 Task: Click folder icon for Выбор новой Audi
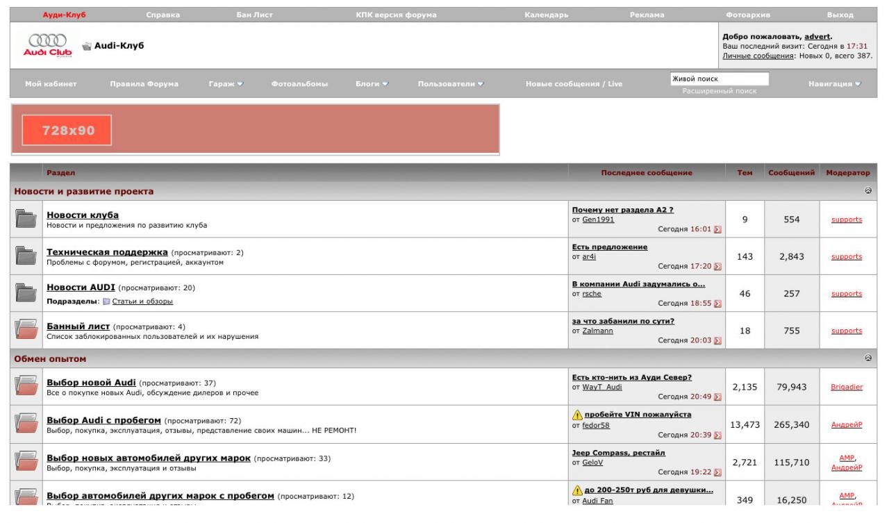click(x=26, y=387)
